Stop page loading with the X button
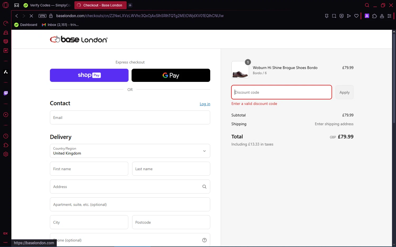396x247 pixels. (31, 16)
